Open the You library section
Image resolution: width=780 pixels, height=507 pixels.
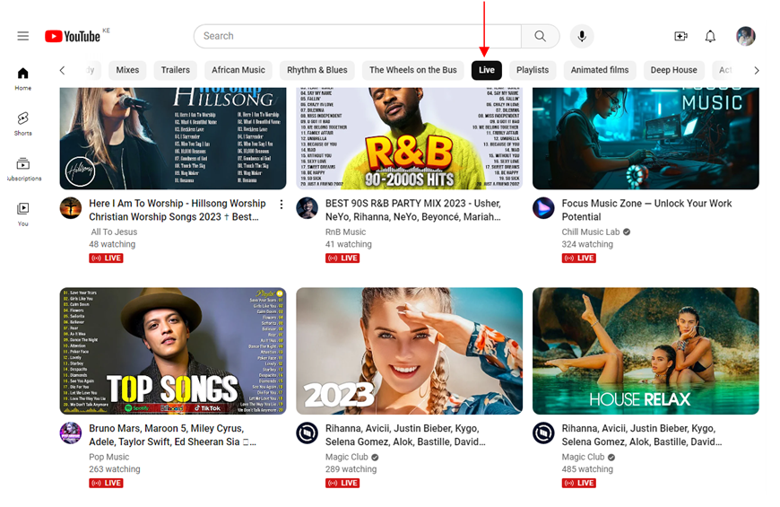[22, 214]
